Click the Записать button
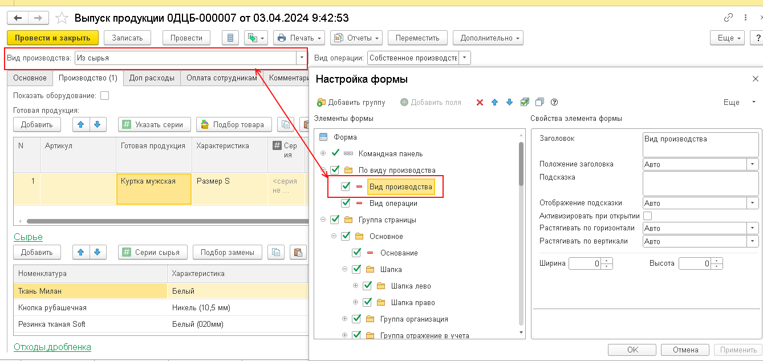 [x=127, y=38]
